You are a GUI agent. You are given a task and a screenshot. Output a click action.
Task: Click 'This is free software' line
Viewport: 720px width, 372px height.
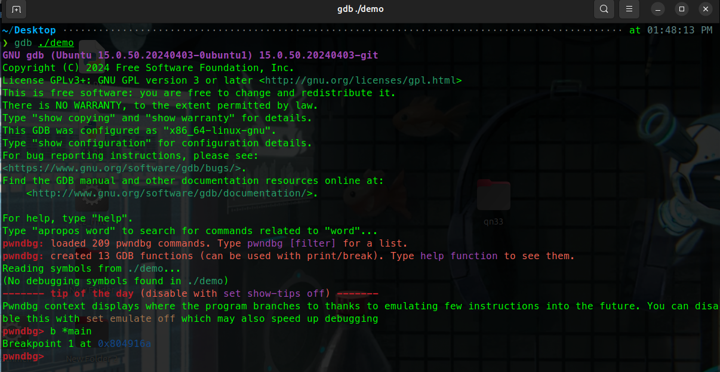tap(199, 93)
